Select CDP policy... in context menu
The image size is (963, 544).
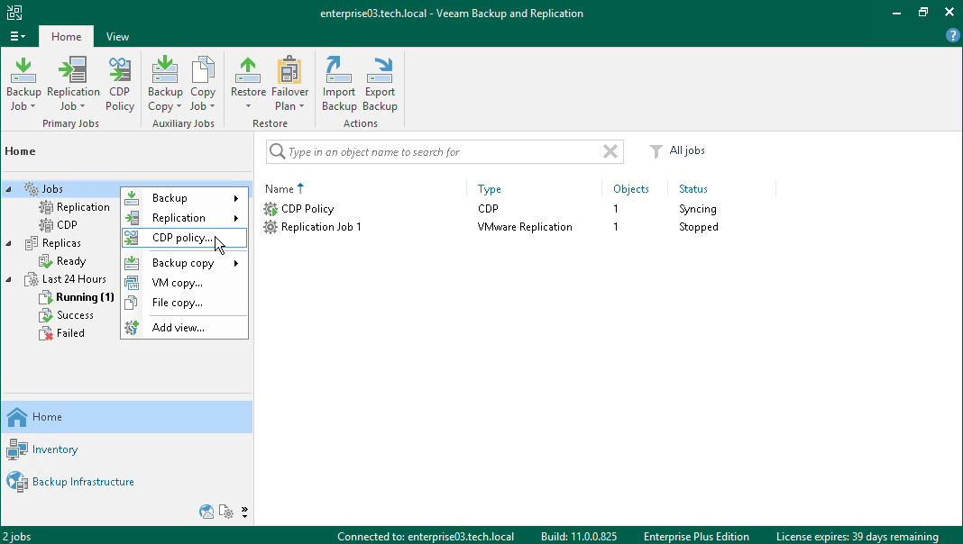coord(183,238)
